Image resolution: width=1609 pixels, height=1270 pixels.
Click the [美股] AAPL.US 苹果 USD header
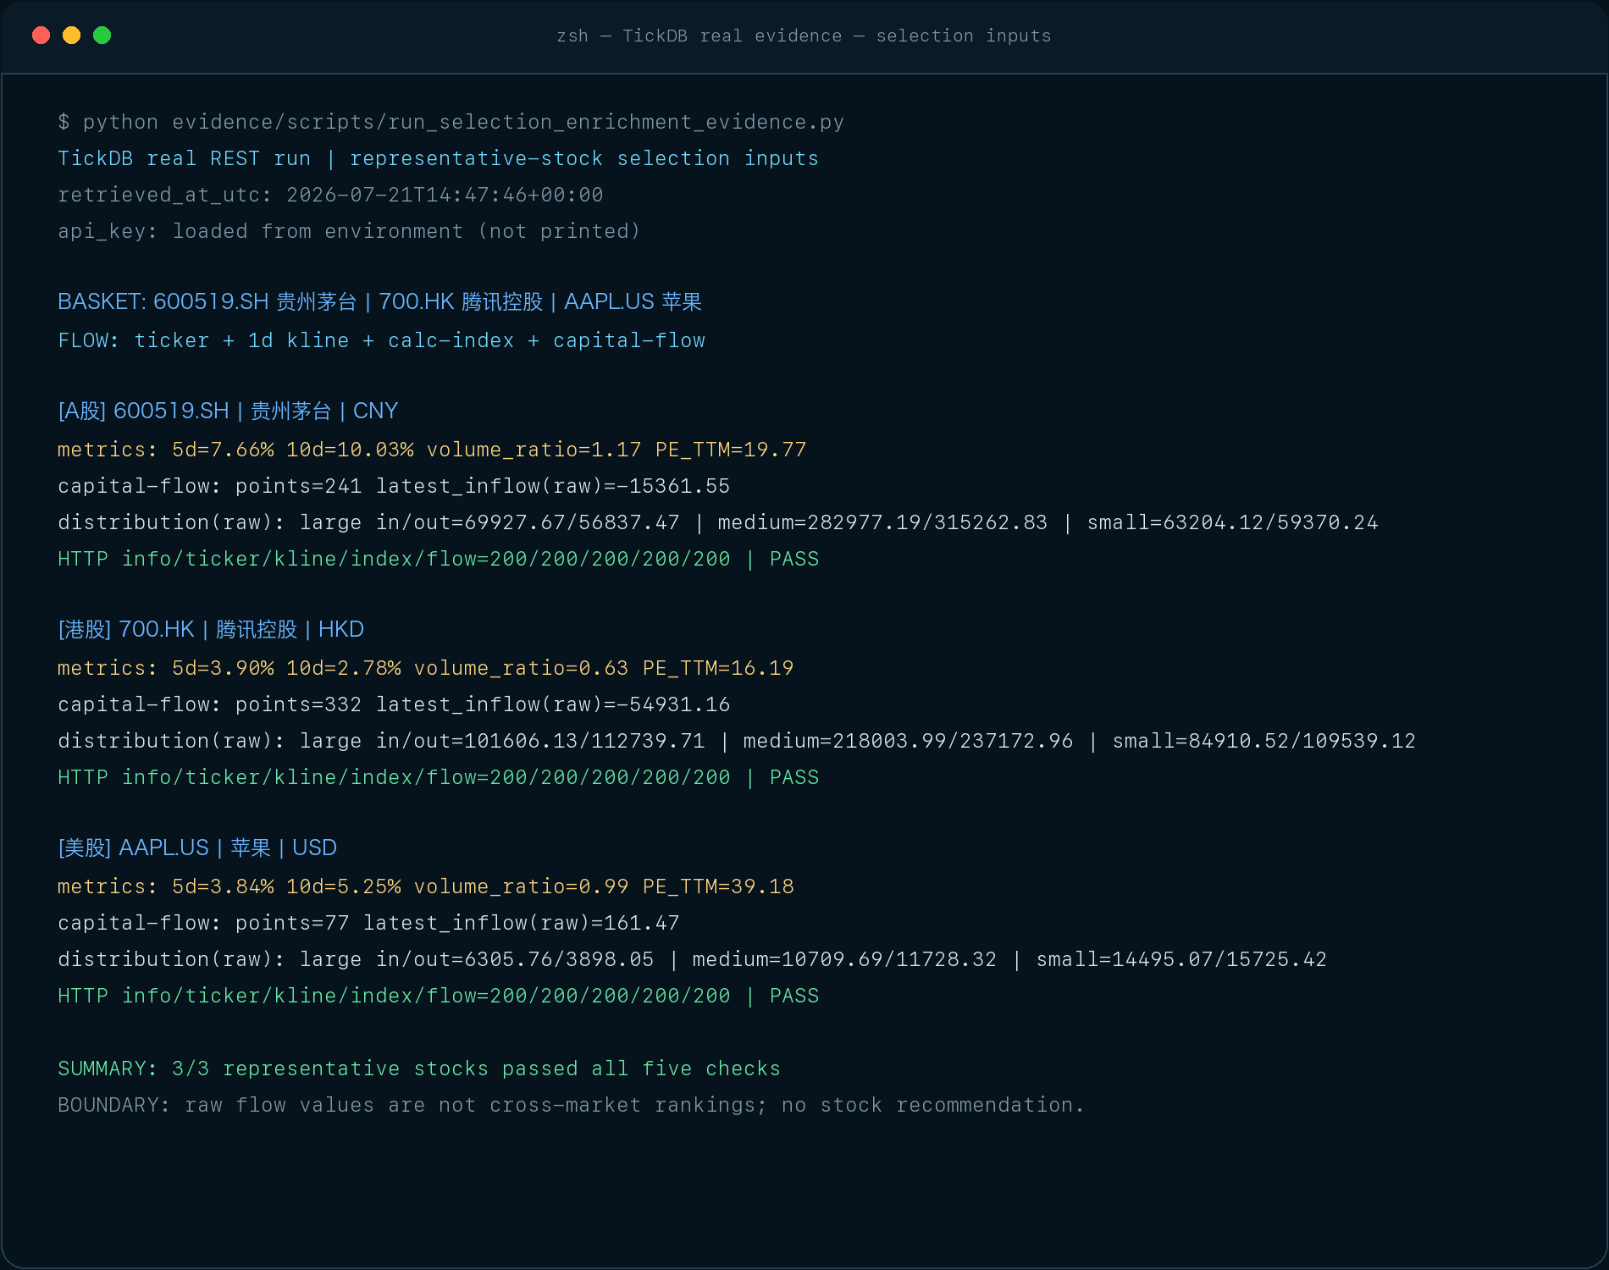point(197,848)
